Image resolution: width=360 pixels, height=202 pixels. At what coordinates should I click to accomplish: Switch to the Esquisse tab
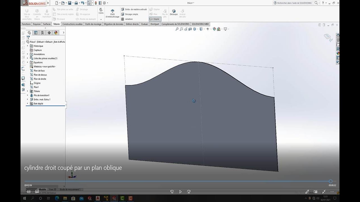(37, 24)
